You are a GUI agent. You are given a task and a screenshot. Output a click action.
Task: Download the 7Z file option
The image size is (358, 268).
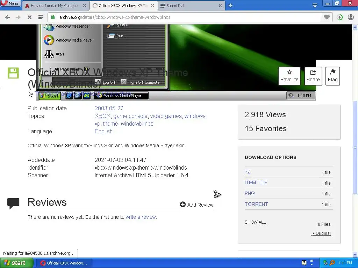tap(248, 172)
